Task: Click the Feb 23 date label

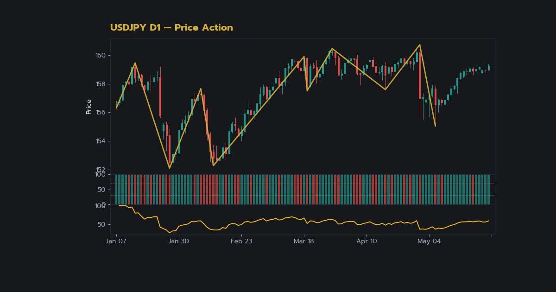Action: pos(241,241)
